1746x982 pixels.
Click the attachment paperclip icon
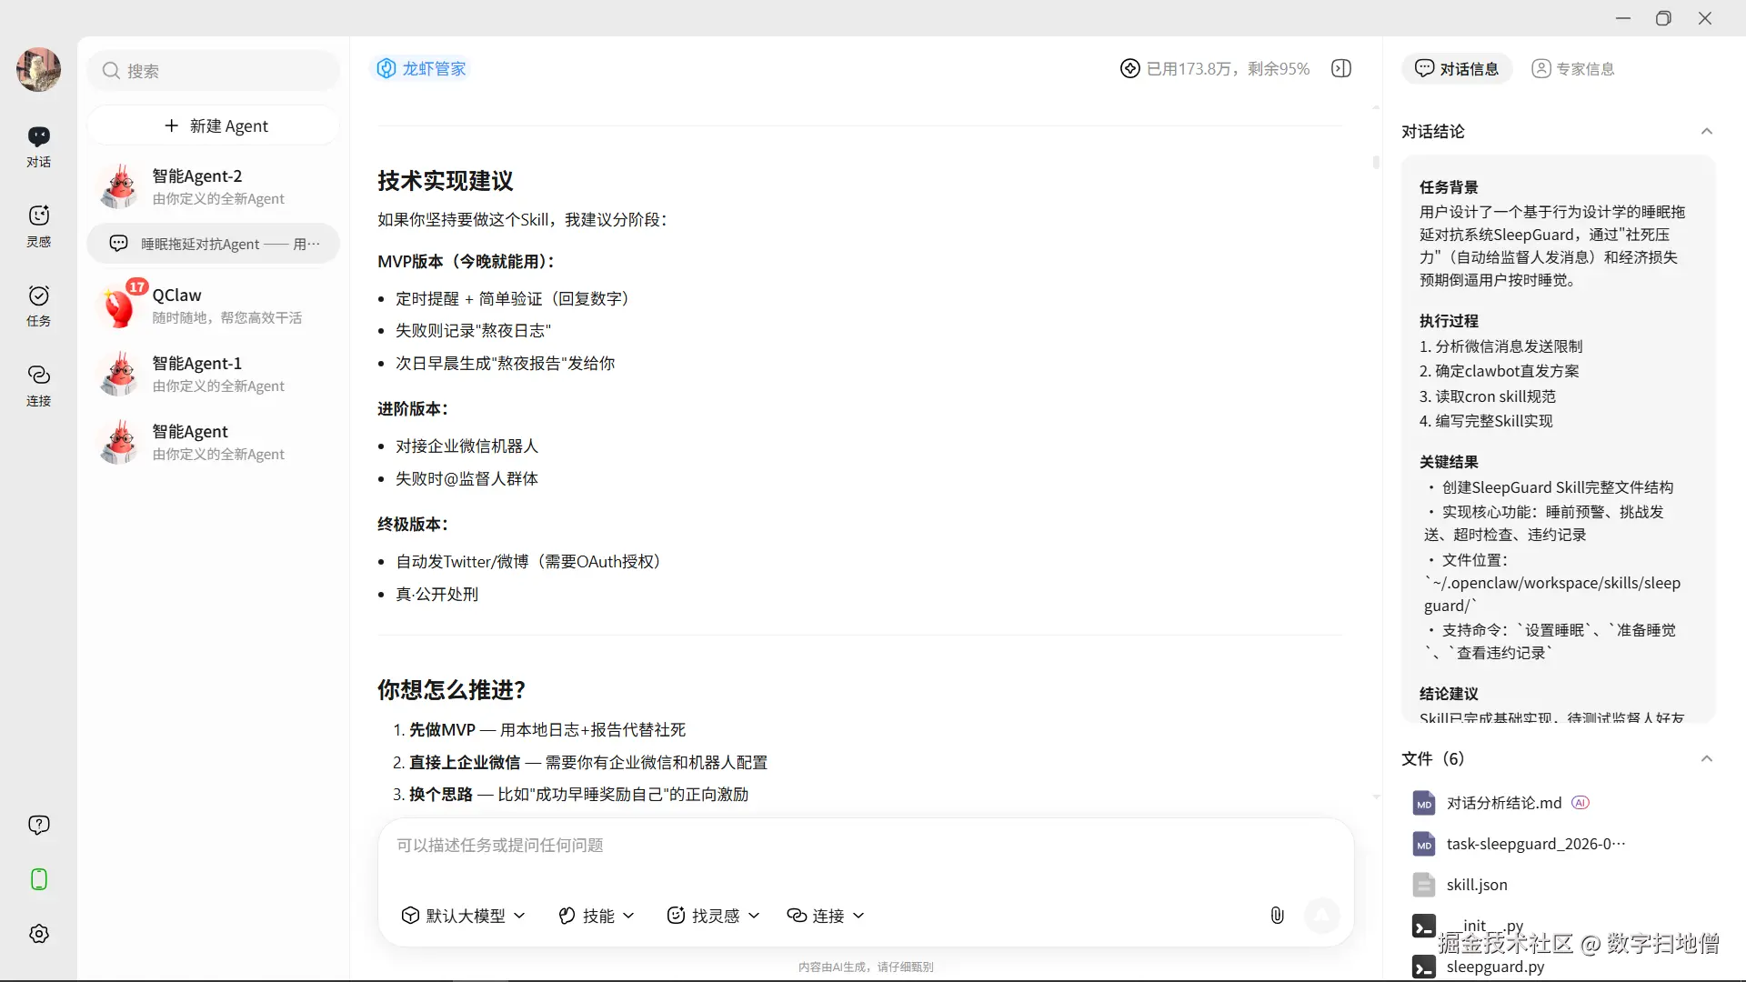(1277, 916)
